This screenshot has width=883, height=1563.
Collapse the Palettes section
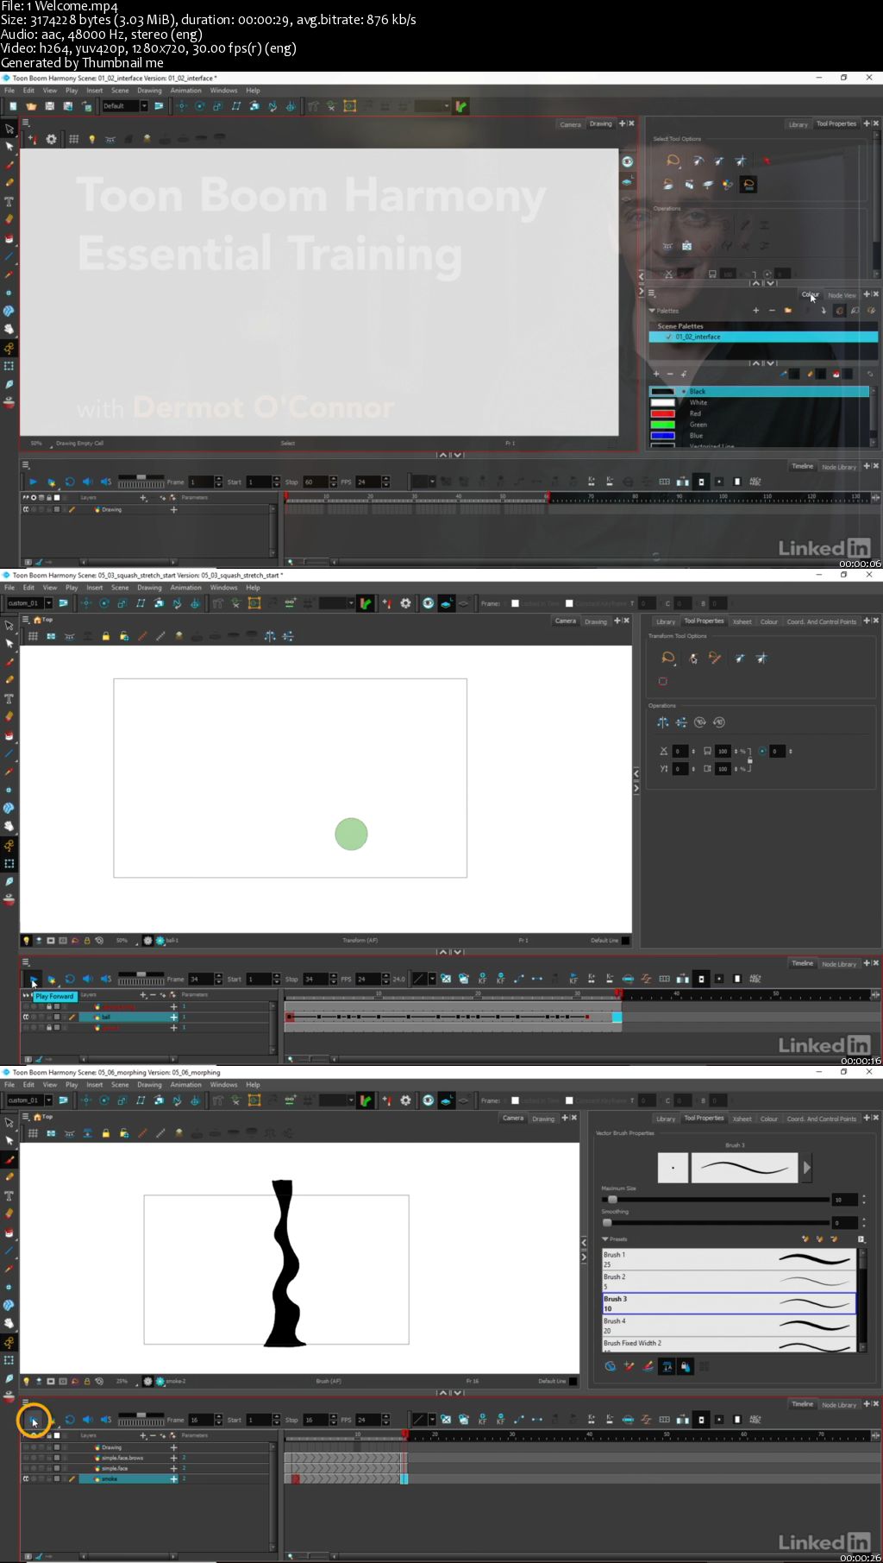point(652,311)
